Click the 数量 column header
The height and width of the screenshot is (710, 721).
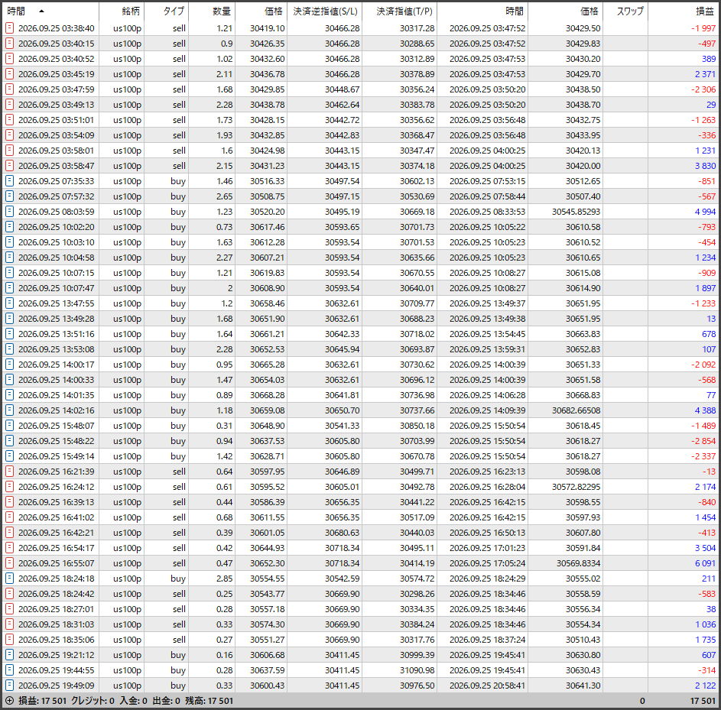tap(222, 11)
